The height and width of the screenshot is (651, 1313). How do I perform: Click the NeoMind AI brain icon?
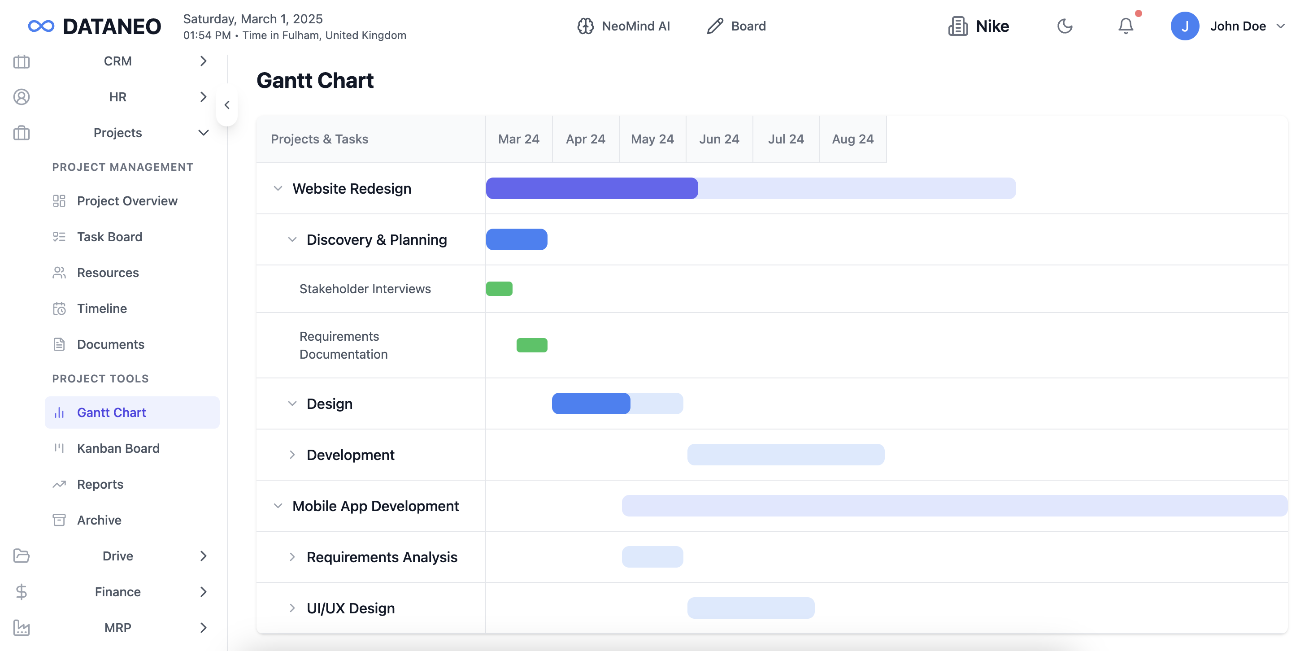pyautogui.click(x=585, y=26)
